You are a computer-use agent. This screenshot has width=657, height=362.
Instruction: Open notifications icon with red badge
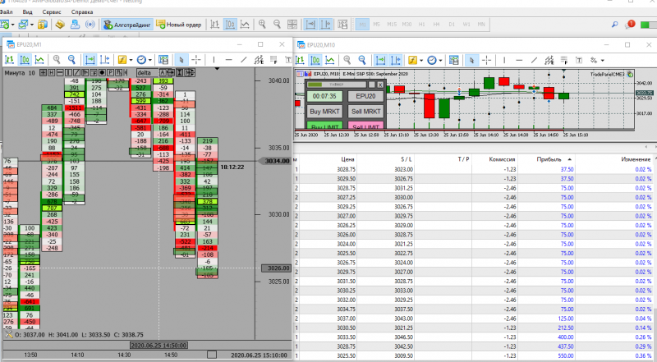(x=630, y=25)
